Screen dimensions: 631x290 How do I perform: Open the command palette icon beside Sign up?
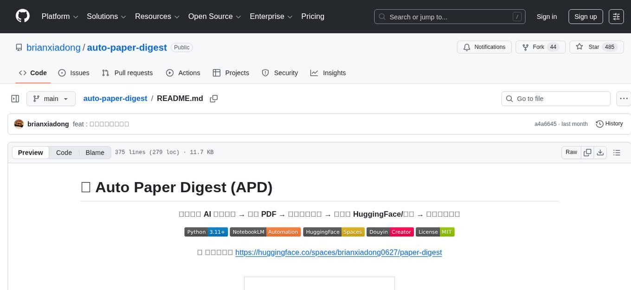(x=616, y=16)
